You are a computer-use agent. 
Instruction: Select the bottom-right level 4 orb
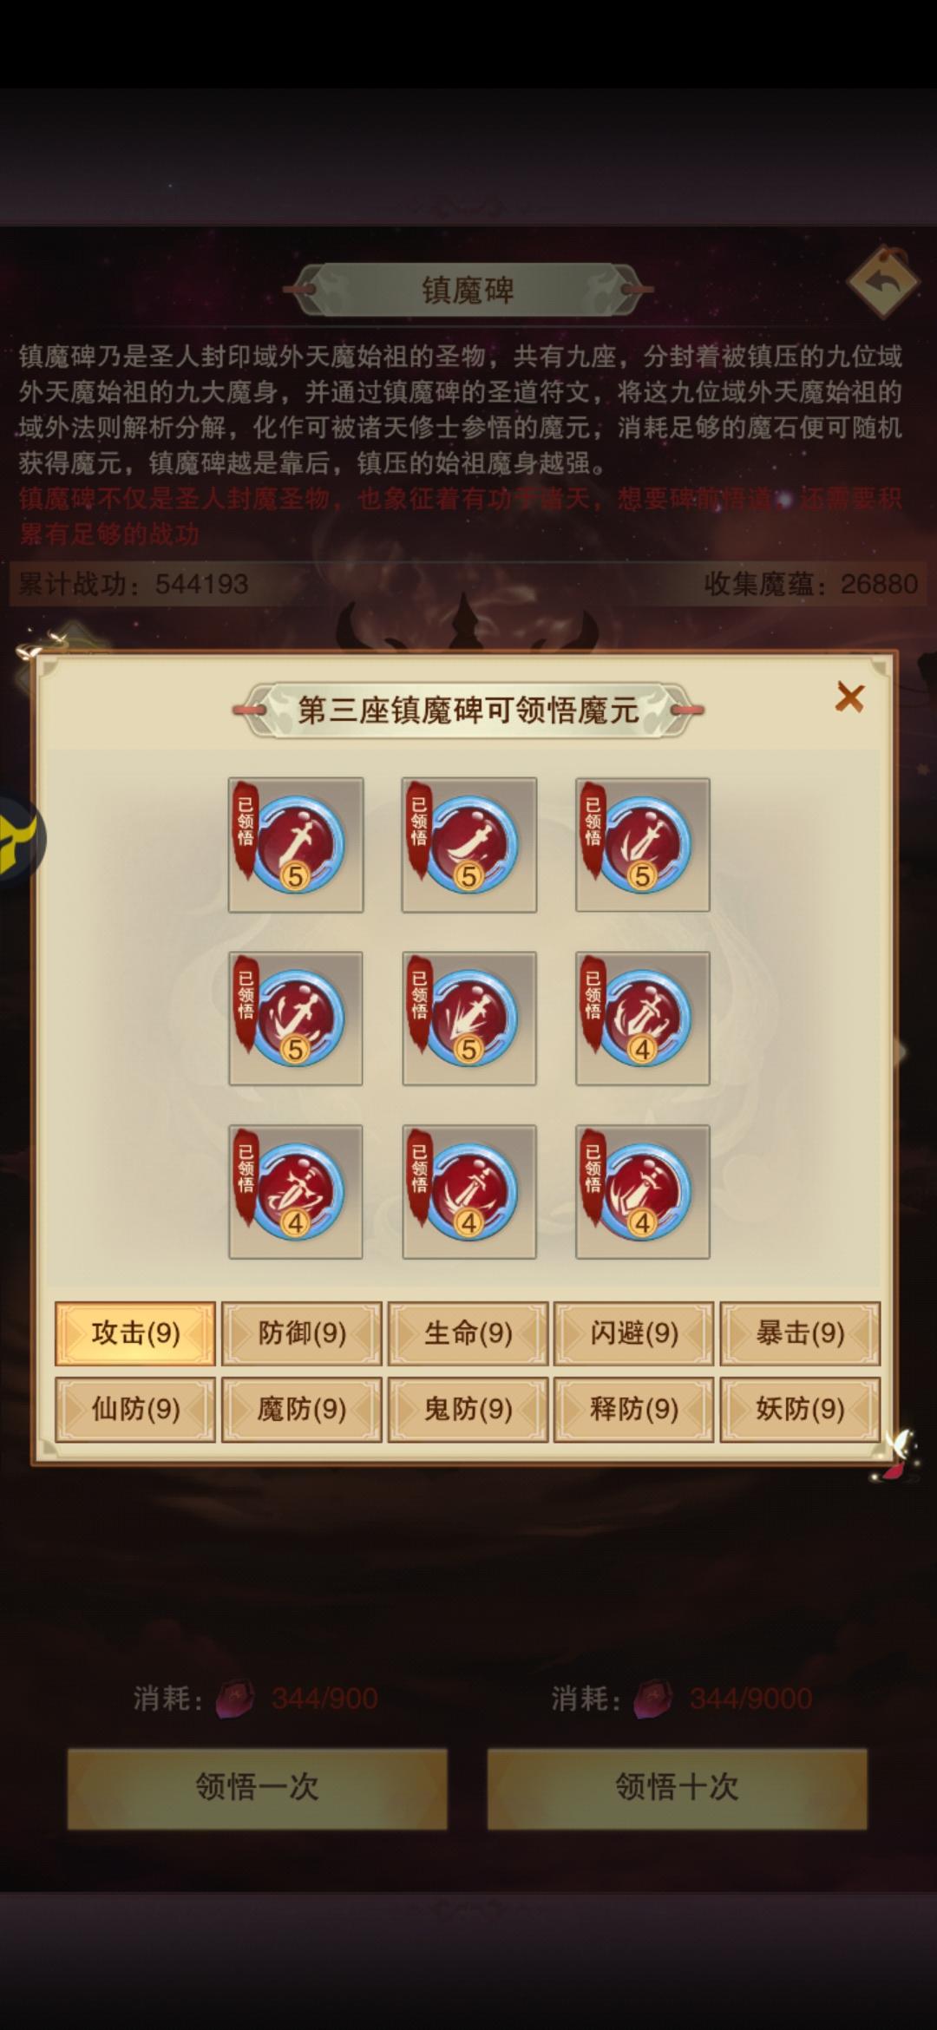pyautogui.click(x=643, y=1192)
